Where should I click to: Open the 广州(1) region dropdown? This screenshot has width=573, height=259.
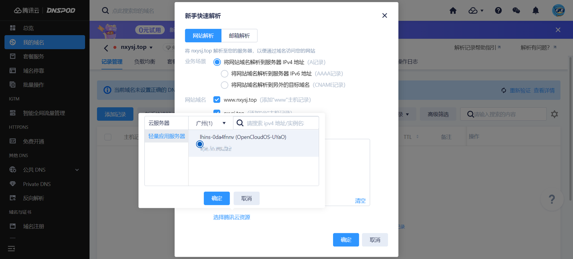211,123
